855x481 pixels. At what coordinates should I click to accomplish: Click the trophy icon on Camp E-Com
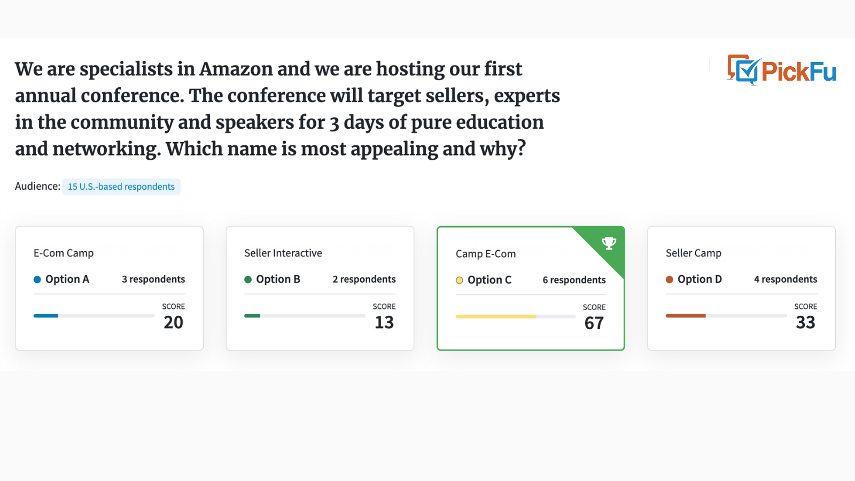609,243
